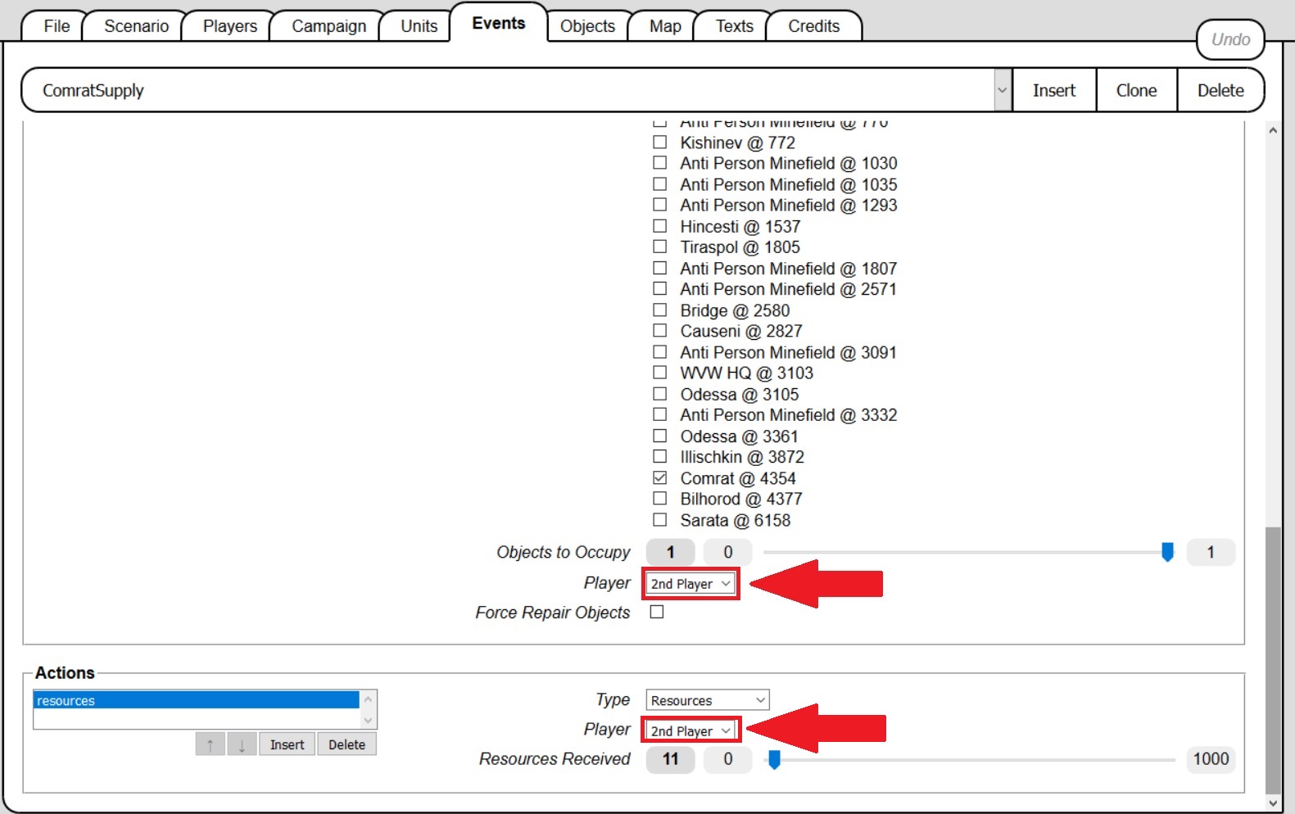Tick the Bilhorod @ 4377 checkbox
The image size is (1295, 814).
pos(659,499)
